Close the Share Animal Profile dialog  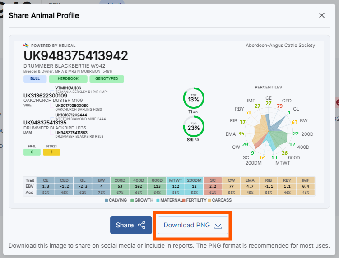click(322, 15)
